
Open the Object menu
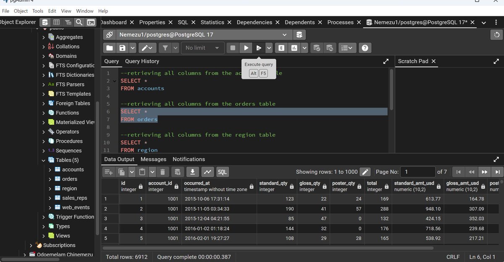coord(21,11)
